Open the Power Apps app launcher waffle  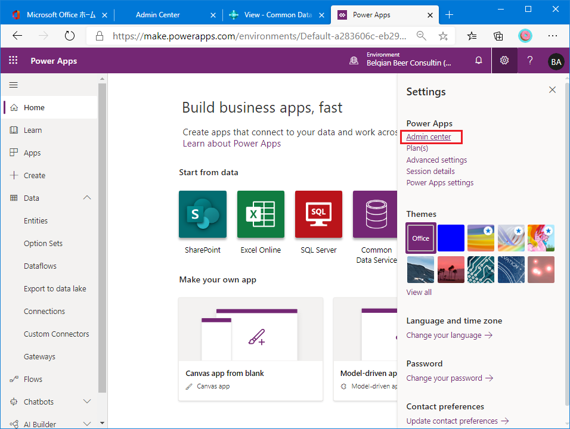(x=13, y=60)
